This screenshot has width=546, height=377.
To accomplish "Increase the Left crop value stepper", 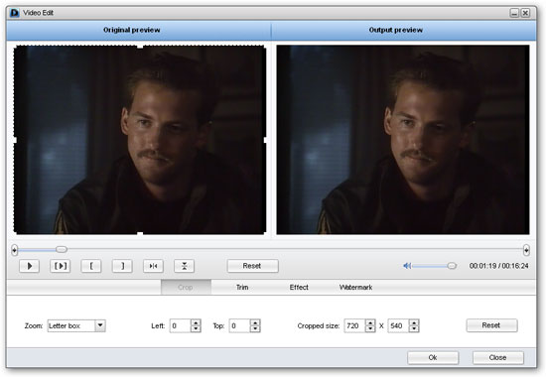I will coord(196,322).
